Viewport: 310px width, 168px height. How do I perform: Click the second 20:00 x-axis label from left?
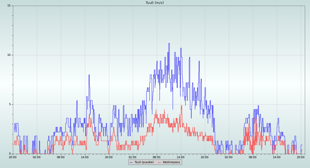point(109,157)
